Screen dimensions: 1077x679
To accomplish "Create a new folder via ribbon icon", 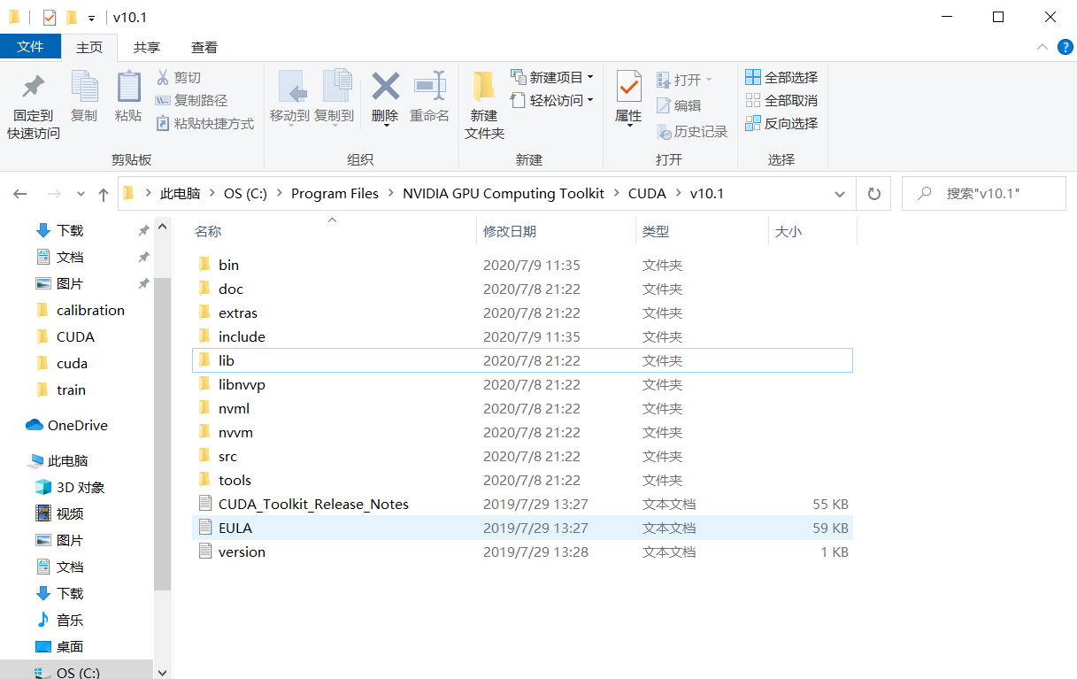I will [x=484, y=88].
